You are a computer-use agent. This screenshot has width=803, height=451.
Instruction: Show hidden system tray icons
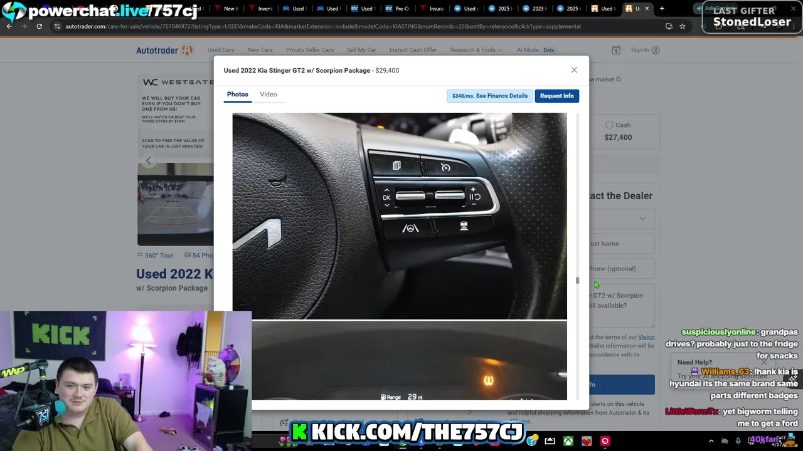[711, 441]
